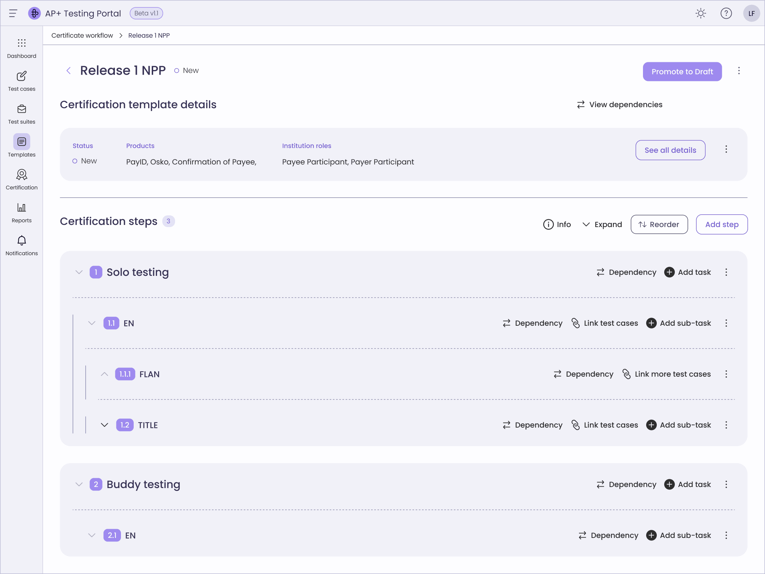Toggle the light theme sun icon
The height and width of the screenshot is (574, 765).
click(x=701, y=13)
